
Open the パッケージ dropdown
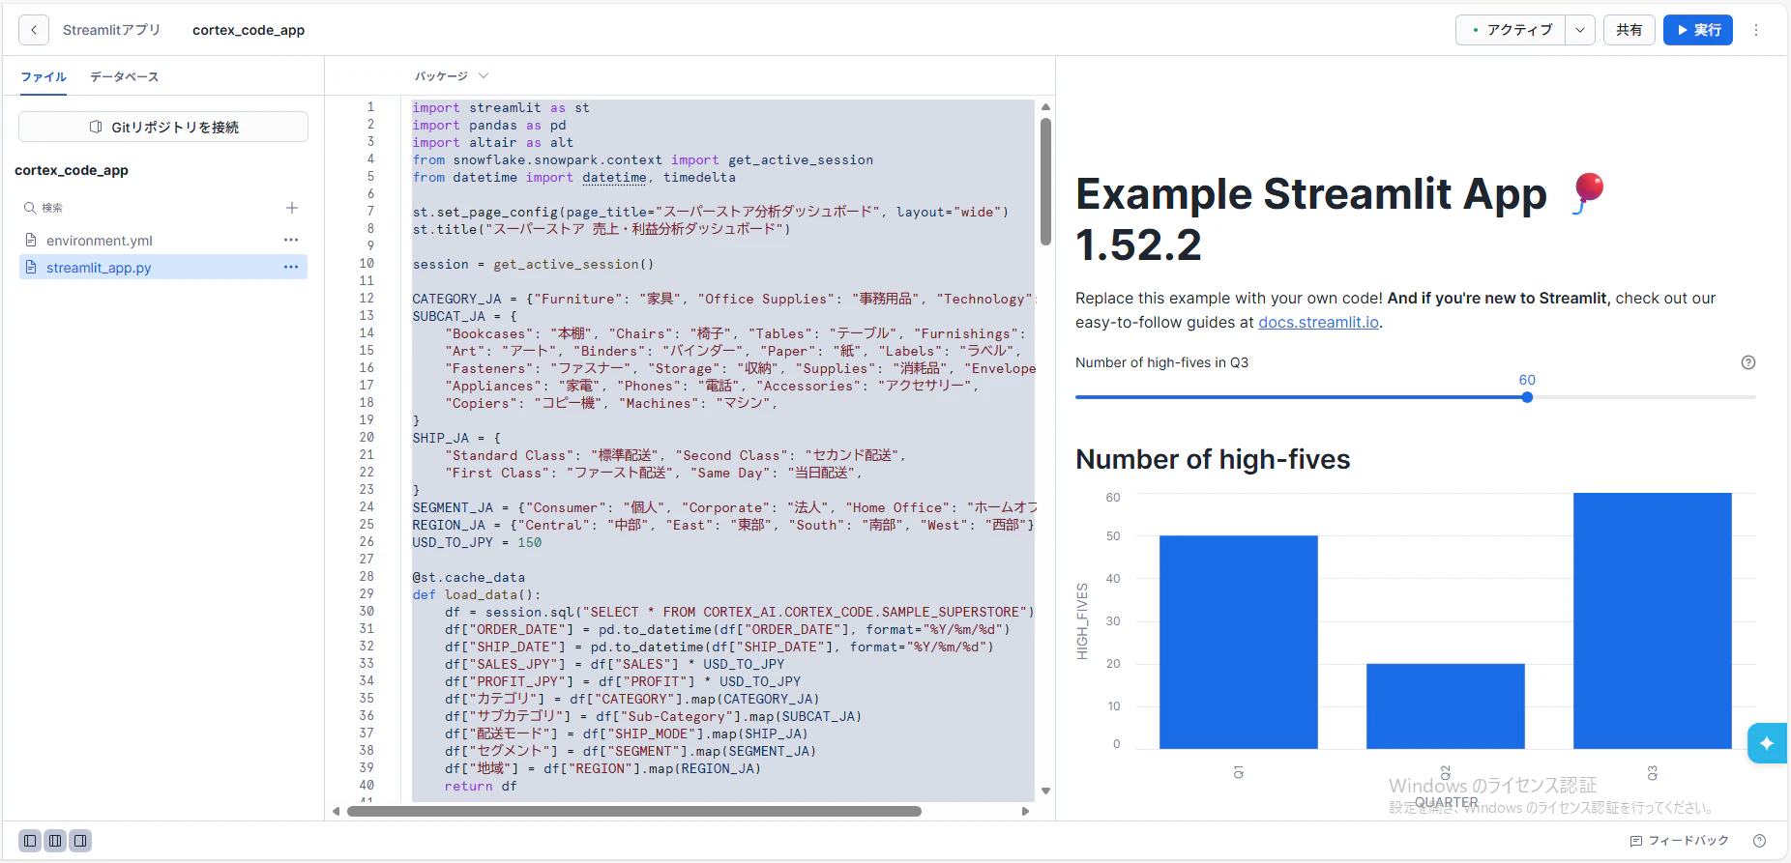coord(452,76)
